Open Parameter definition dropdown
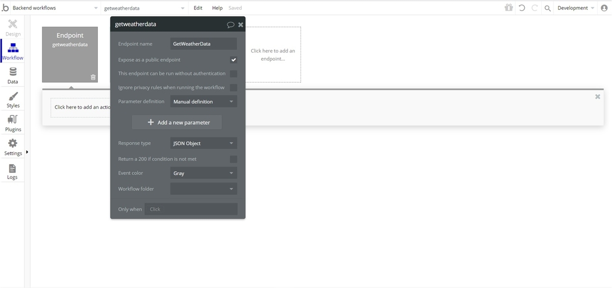Image resolution: width=612 pixels, height=288 pixels. [203, 101]
